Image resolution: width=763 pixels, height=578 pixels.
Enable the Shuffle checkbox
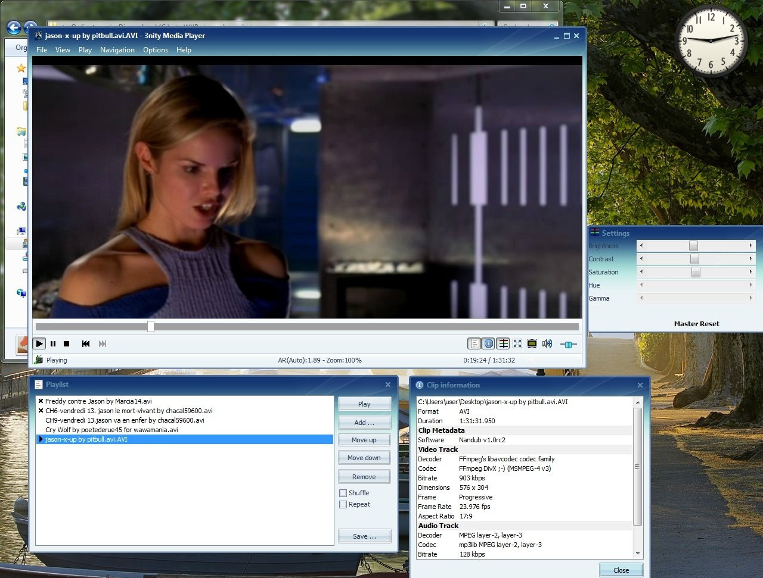coord(343,493)
